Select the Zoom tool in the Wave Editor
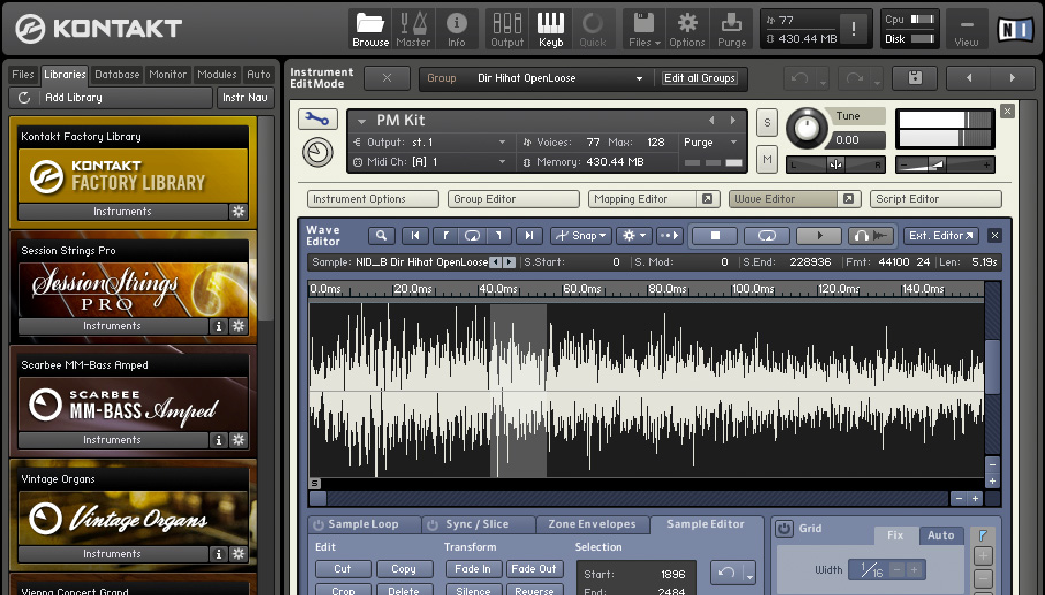The height and width of the screenshot is (595, 1045). (381, 236)
